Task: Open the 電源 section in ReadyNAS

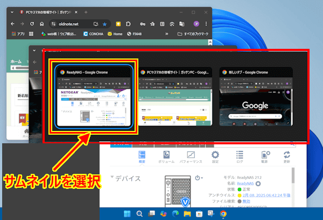Action: click(x=265, y=157)
